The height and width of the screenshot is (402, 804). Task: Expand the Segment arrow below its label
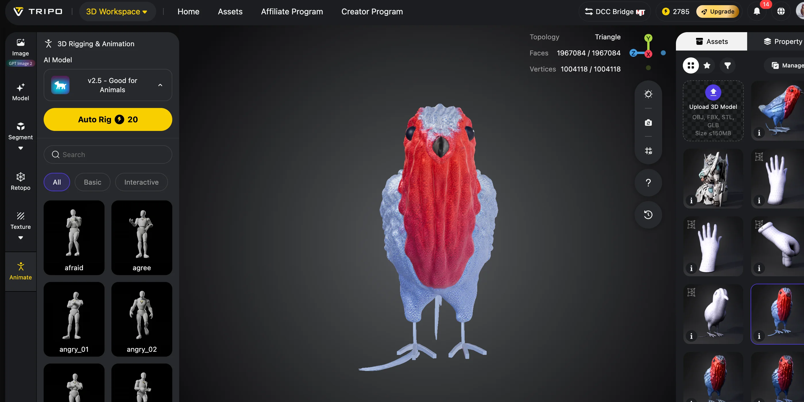(x=21, y=148)
